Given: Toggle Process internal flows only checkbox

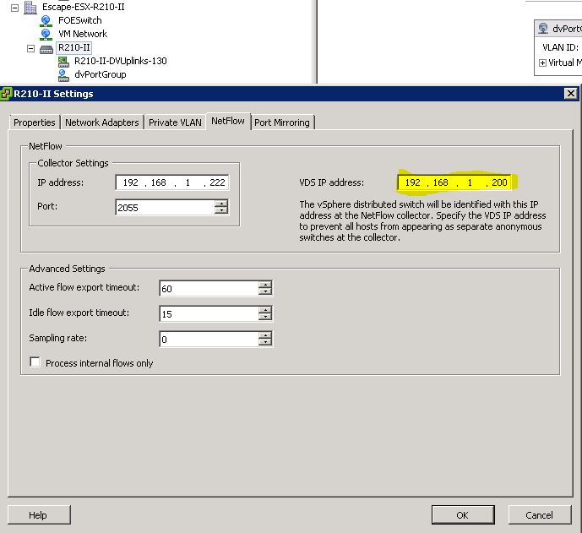Looking at the screenshot, I should tap(35, 362).
